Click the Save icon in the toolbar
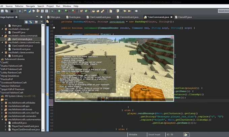229x137 pixels. click(x=2, y=11)
